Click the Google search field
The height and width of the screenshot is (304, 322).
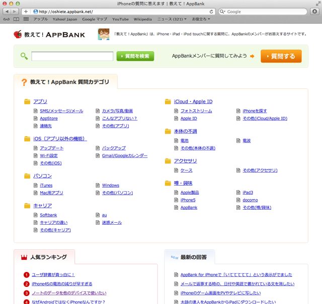[263, 12]
